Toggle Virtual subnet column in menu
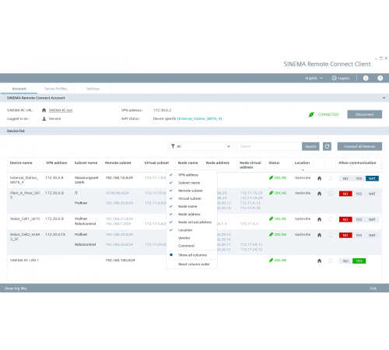Image resolution: width=389 pixels, height=350 pixels. pyautogui.click(x=191, y=198)
